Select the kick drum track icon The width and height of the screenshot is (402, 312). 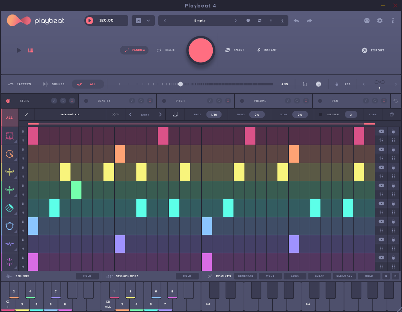[9, 136]
